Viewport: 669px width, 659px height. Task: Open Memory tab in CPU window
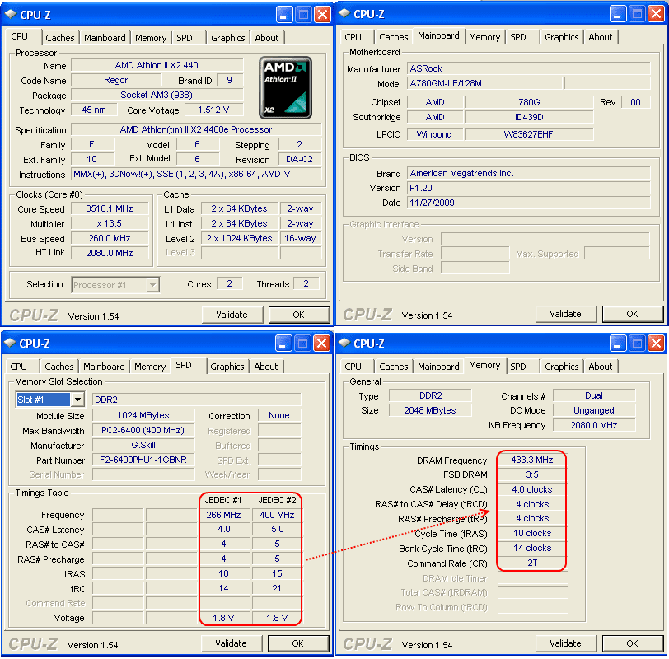click(151, 38)
